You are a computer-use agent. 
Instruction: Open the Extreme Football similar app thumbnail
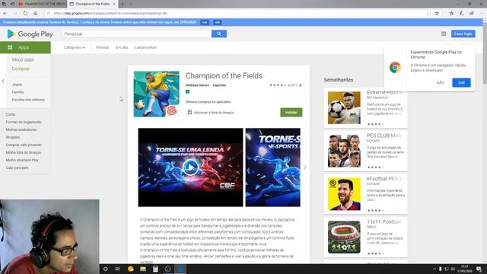[x=344, y=108]
